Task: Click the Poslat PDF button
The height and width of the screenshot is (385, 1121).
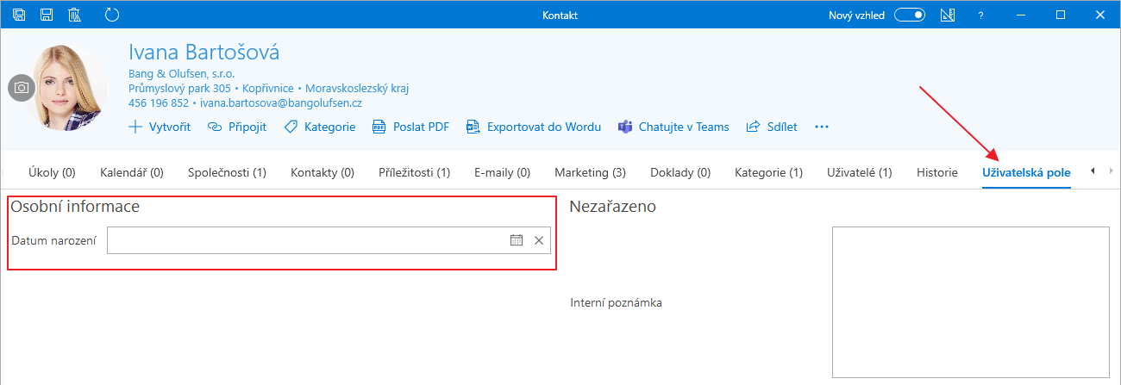Action: click(410, 127)
